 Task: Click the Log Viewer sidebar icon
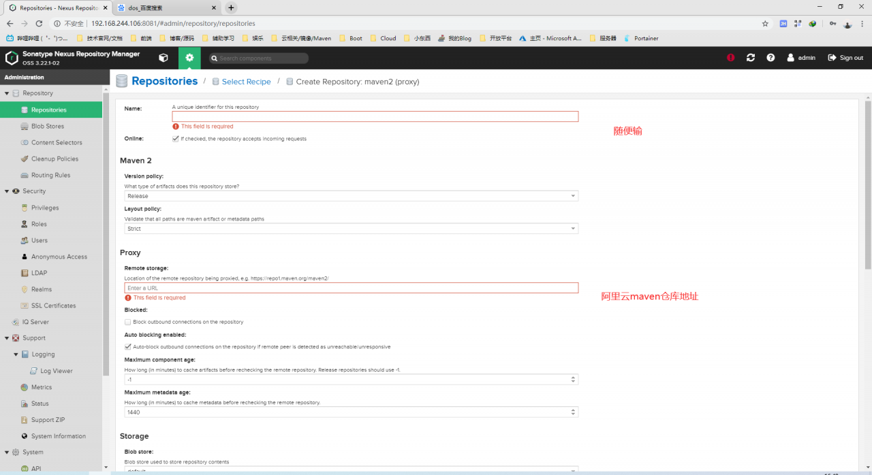(x=34, y=371)
